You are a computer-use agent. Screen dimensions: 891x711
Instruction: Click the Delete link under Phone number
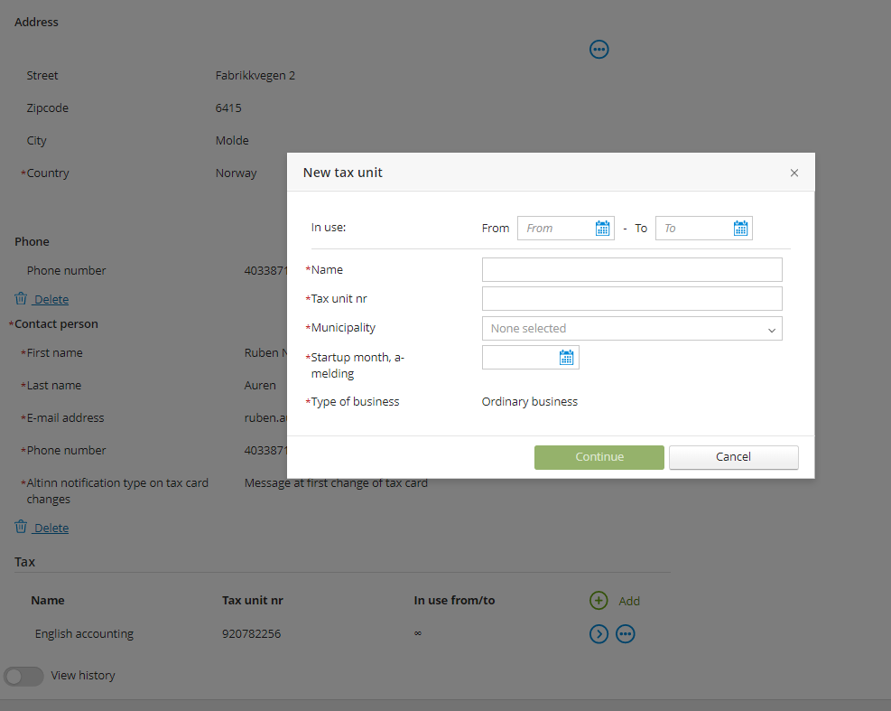[51, 299]
